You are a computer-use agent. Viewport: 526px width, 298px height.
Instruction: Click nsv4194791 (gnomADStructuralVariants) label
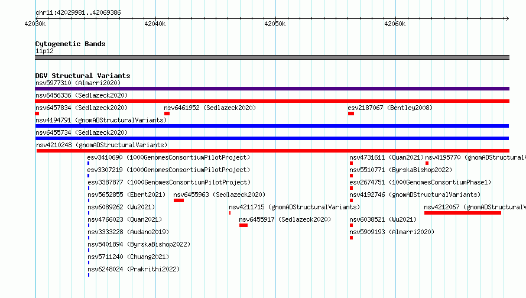click(x=101, y=120)
